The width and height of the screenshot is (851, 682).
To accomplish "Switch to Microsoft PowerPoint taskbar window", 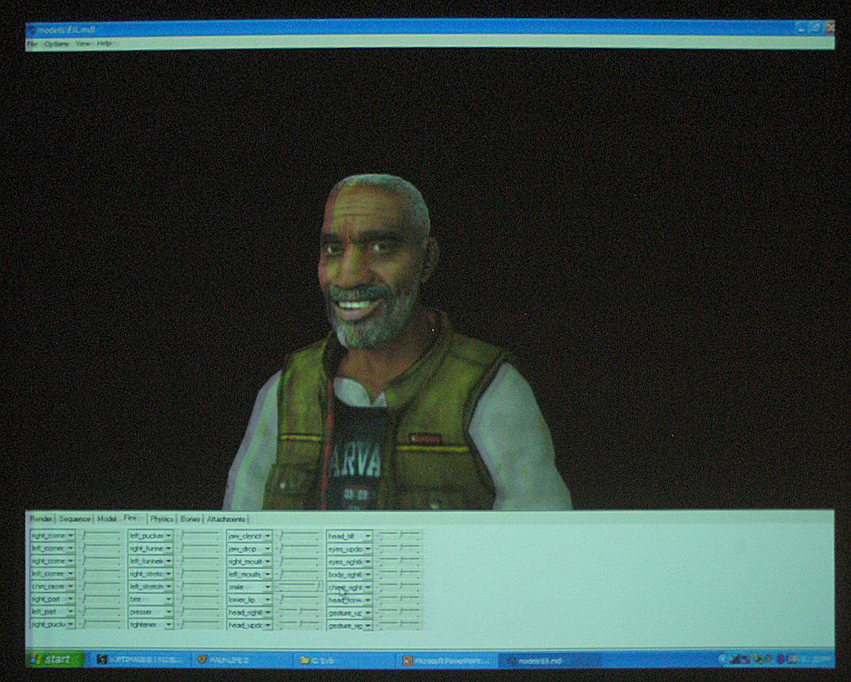I will click(448, 660).
